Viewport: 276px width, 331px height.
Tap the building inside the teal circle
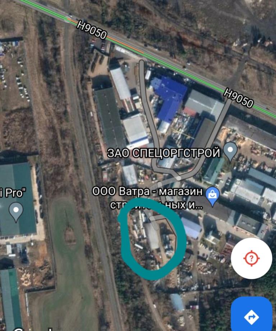tap(152, 236)
